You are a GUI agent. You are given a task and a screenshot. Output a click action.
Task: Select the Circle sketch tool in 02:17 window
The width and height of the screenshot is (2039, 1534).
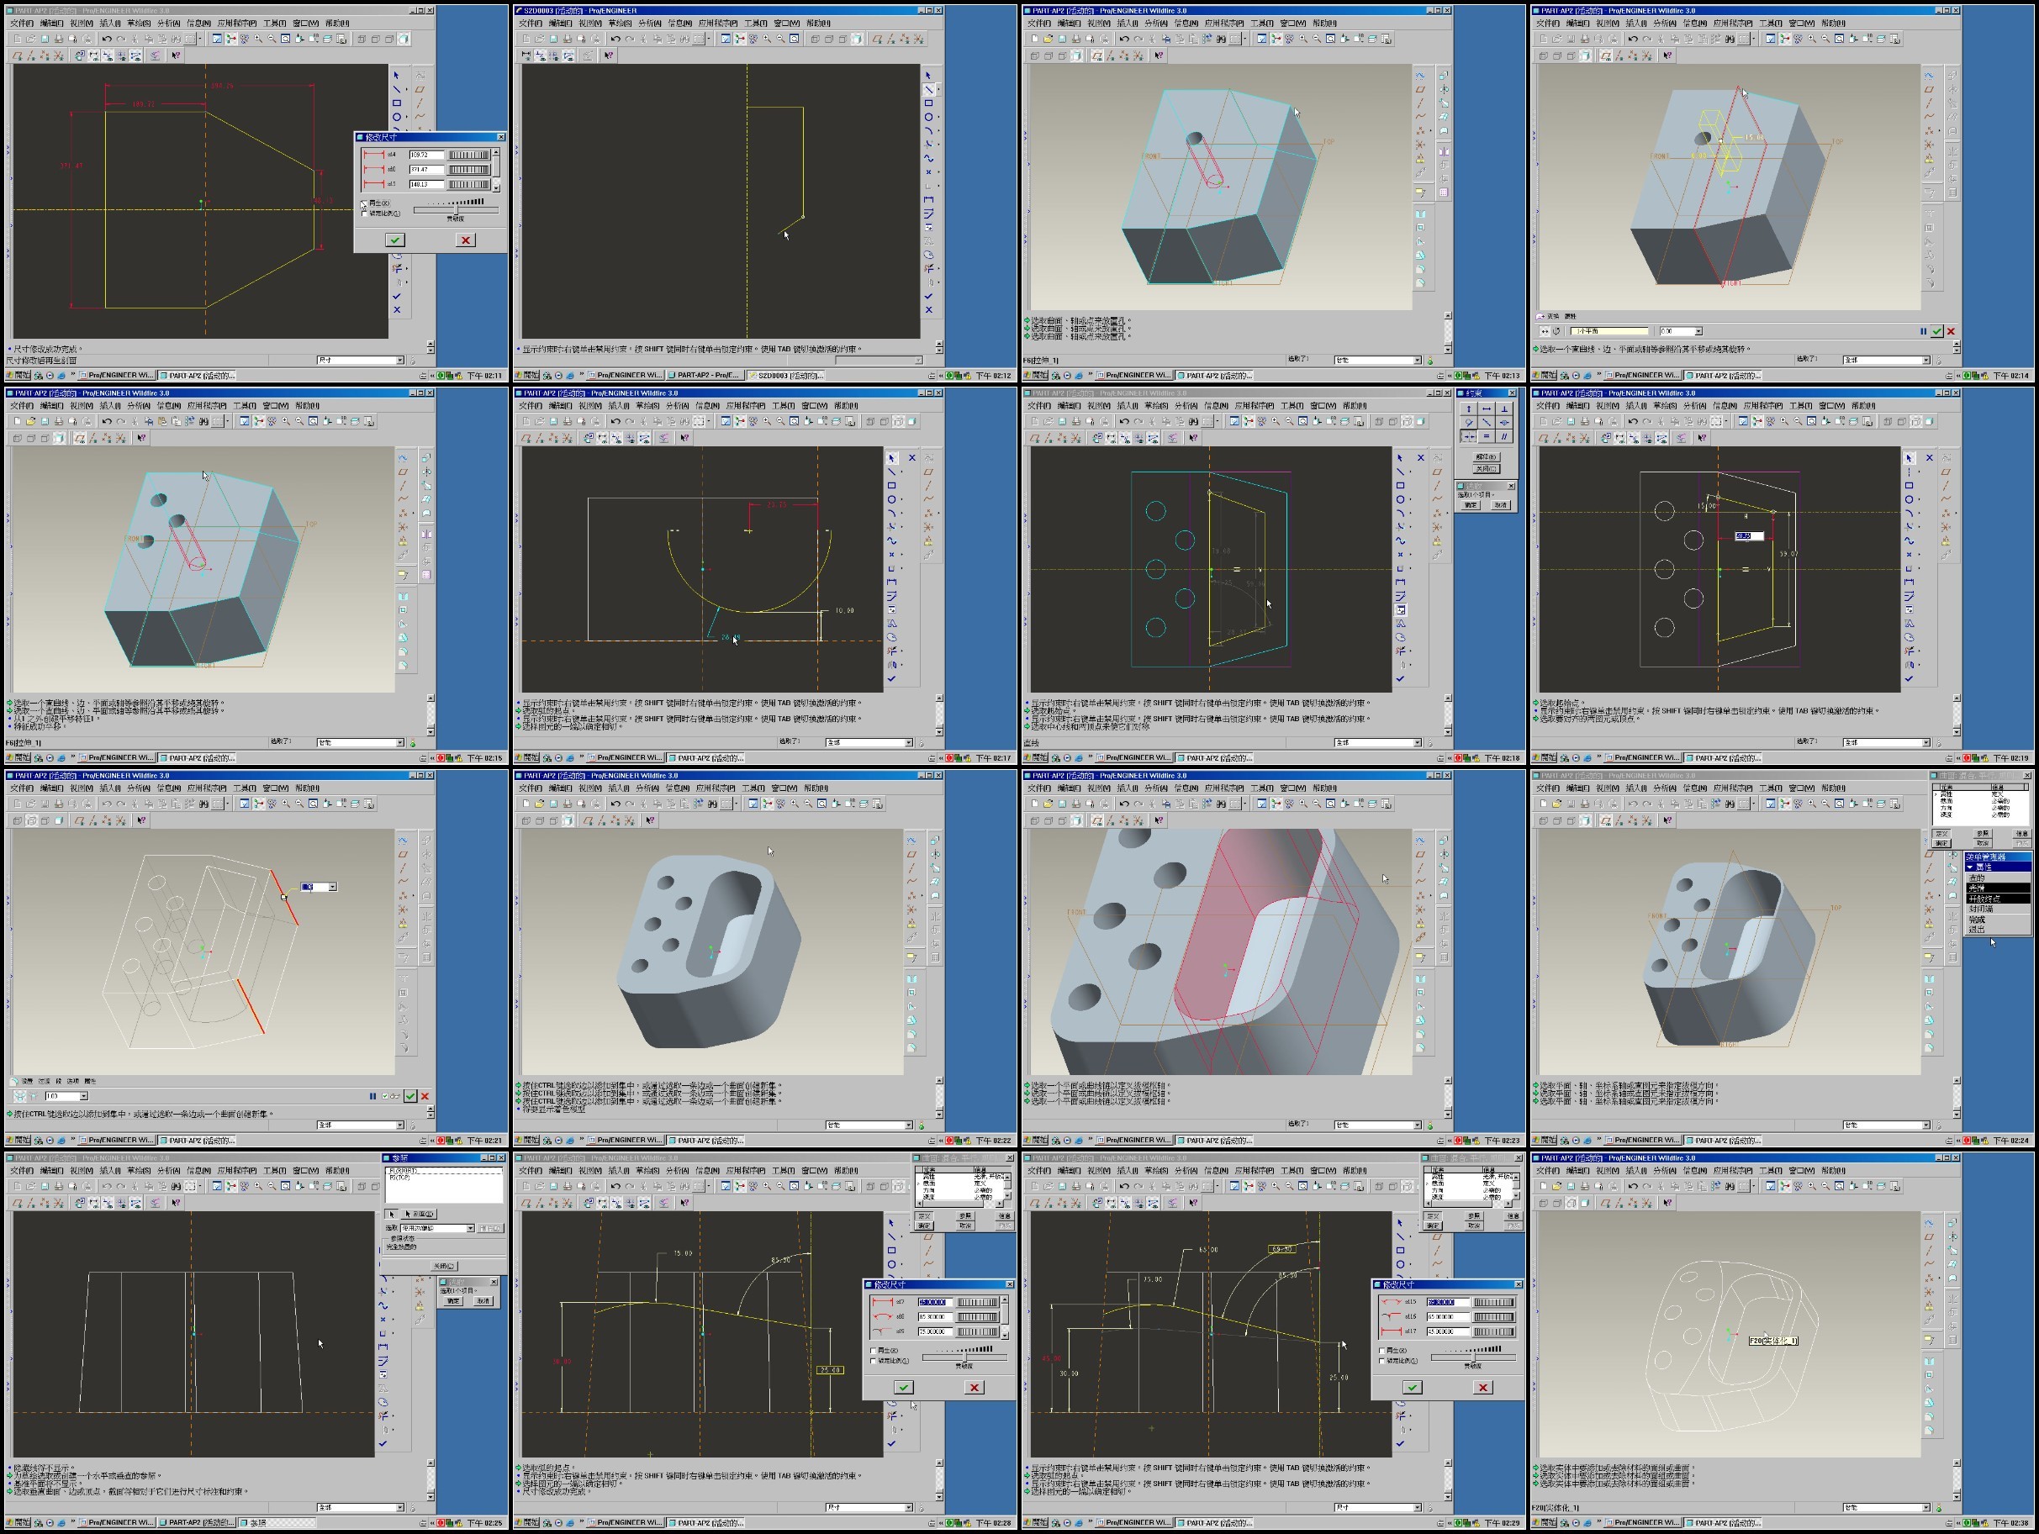pos(891,499)
